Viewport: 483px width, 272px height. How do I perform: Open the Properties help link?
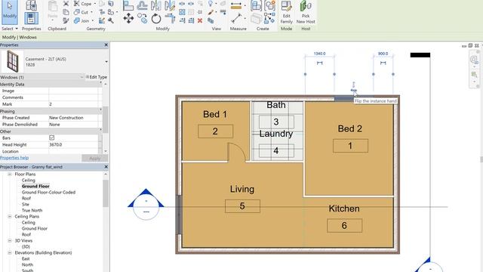coord(14,158)
